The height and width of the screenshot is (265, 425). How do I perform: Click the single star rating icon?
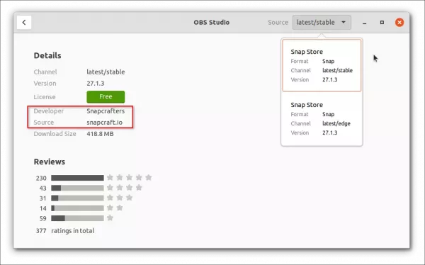(110, 218)
